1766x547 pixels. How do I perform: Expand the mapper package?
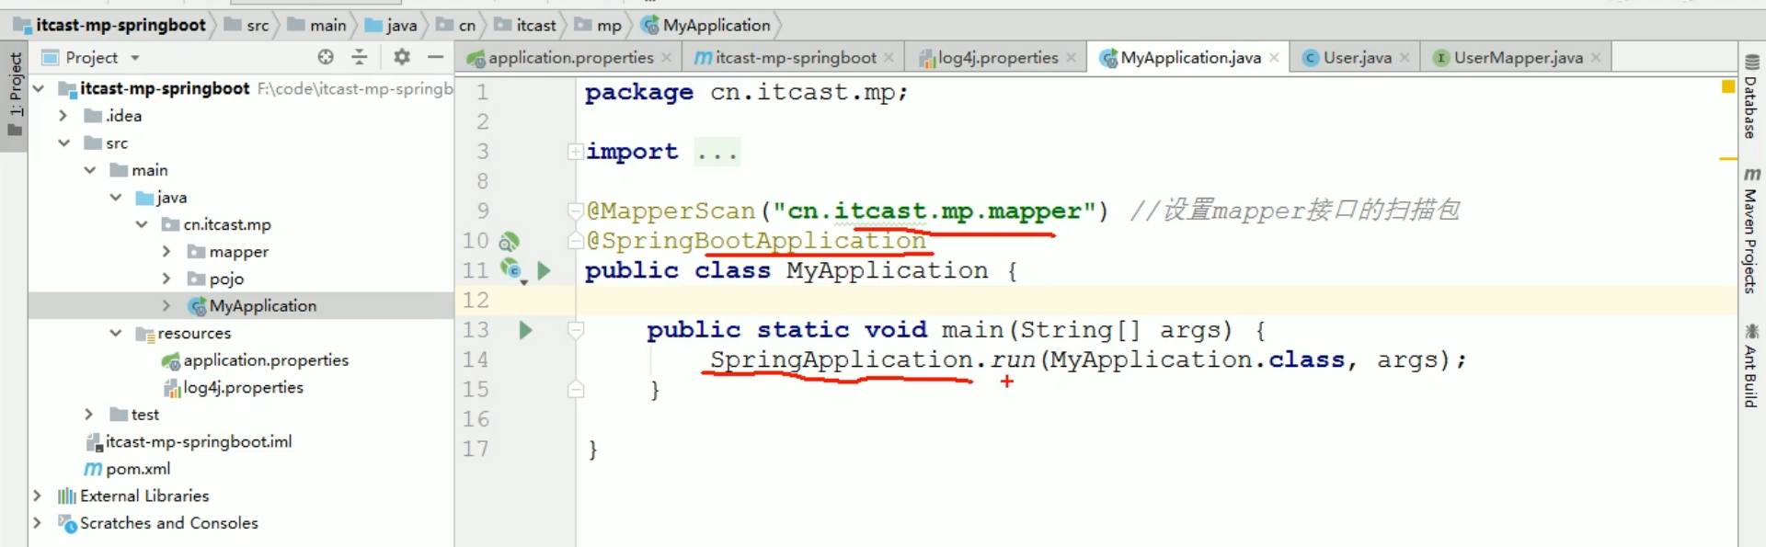click(x=166, y=252)
